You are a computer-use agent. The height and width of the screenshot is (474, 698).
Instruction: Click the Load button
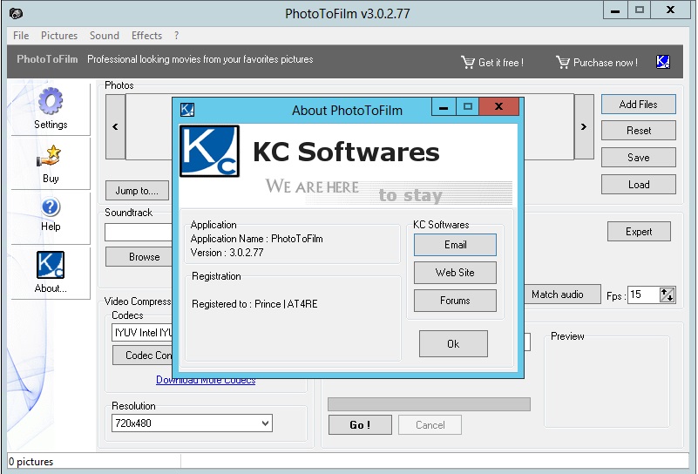coord(639,184)
